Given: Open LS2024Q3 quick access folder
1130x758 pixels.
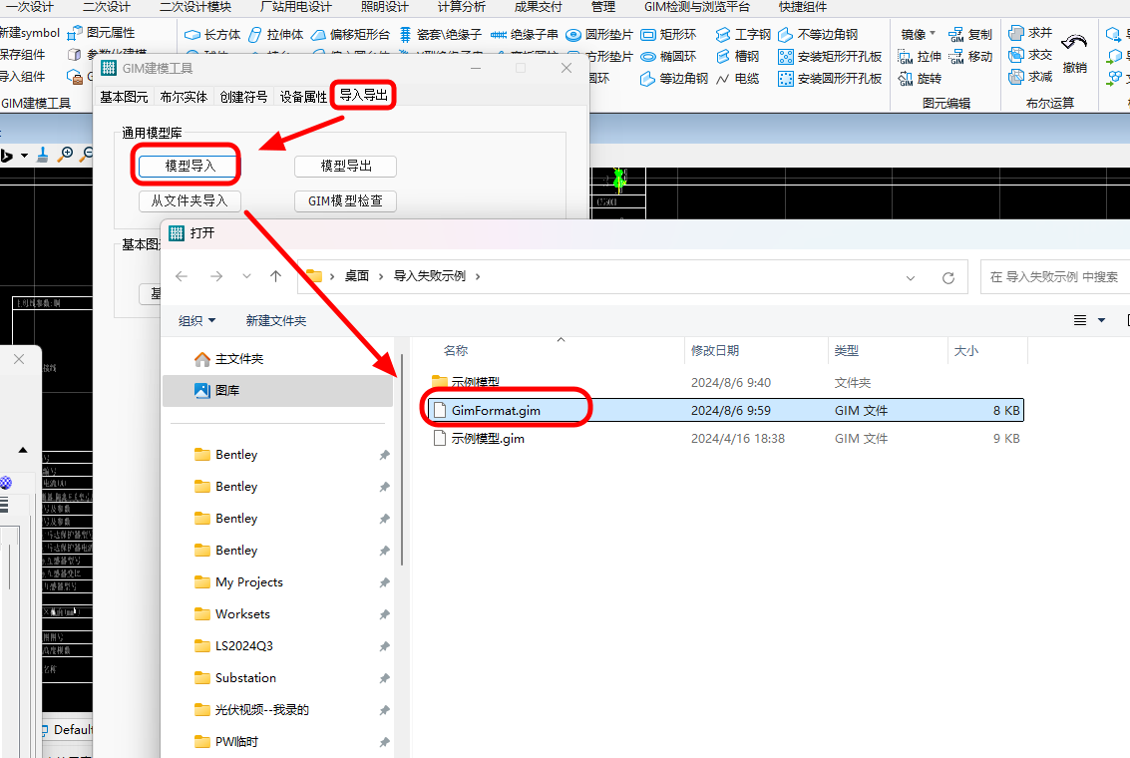Looking at the screenshot, I should (x=278, y=646).
